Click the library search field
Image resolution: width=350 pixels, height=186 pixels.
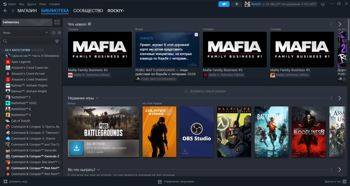pos(28,41)
